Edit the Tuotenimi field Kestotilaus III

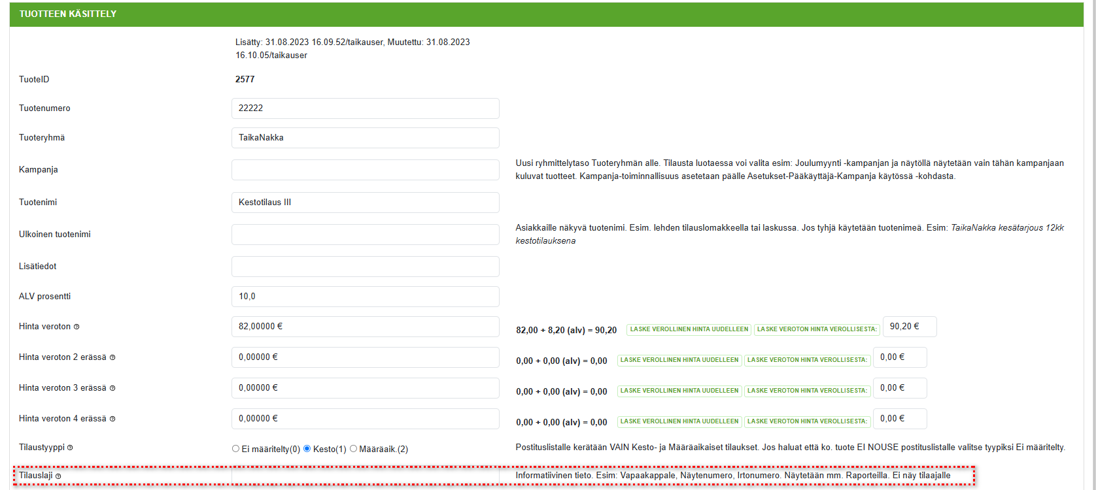[x=365, y=203]
